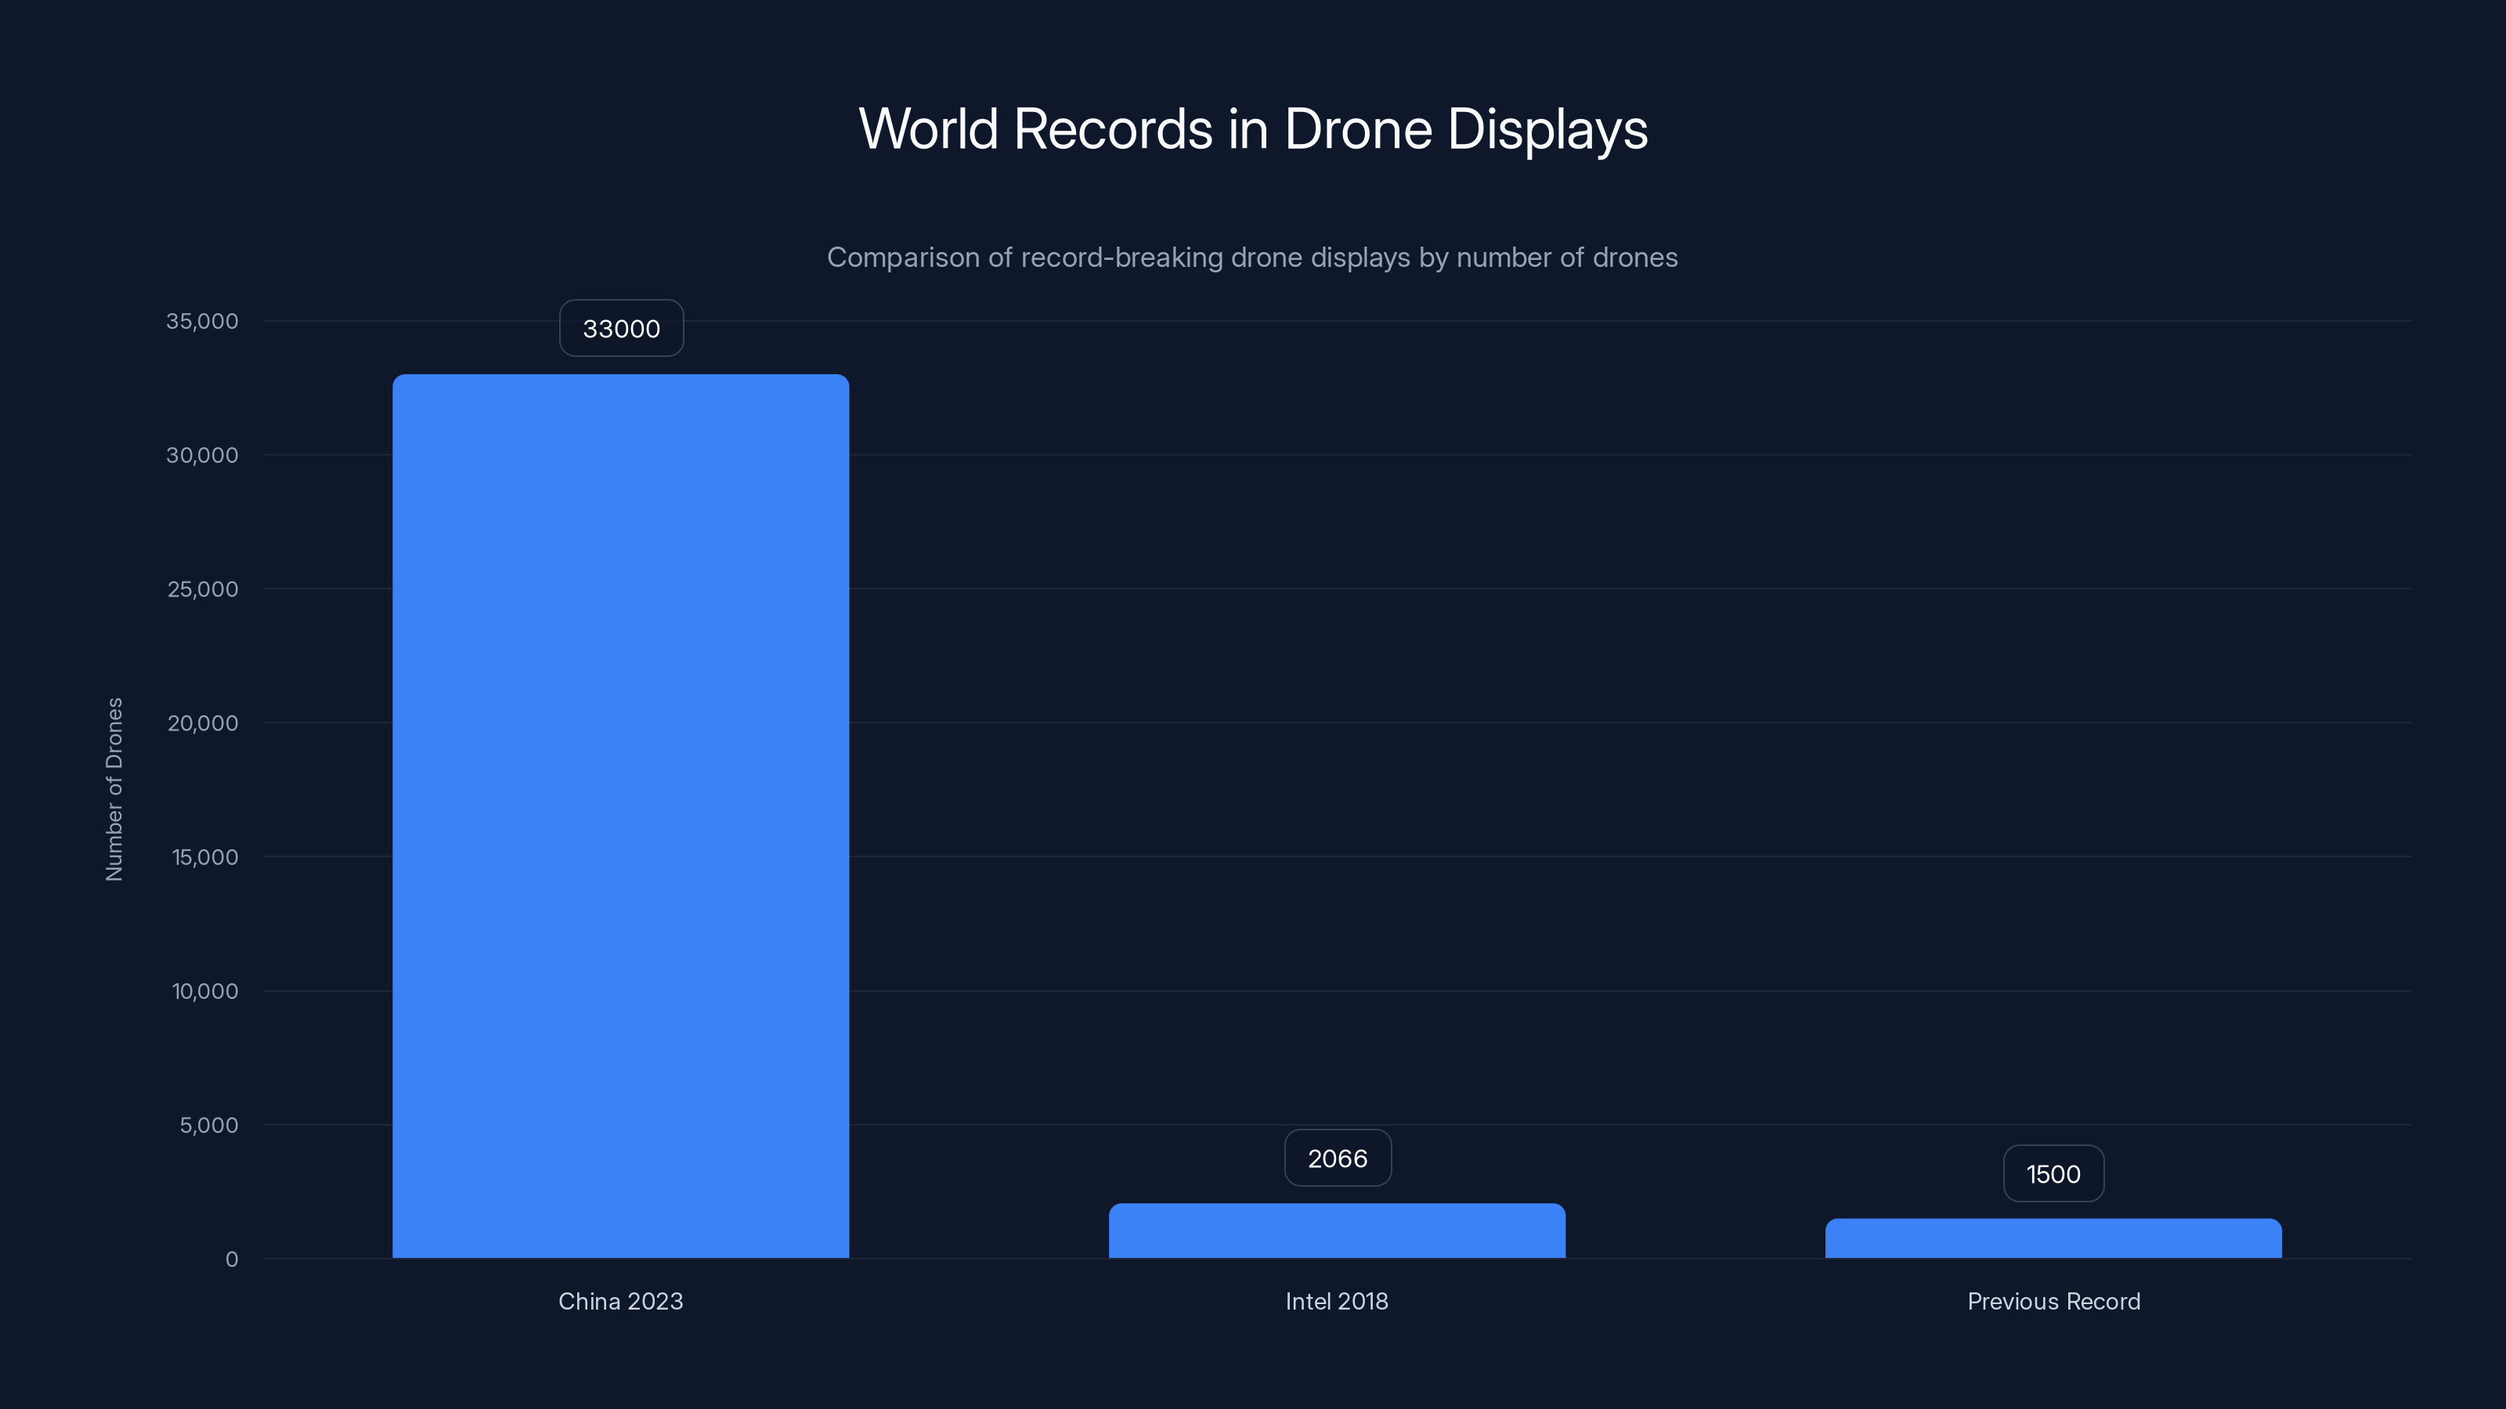The image size is (2506, 1409).
Task: Click the Number of Drones axis title
Action: 114,790
